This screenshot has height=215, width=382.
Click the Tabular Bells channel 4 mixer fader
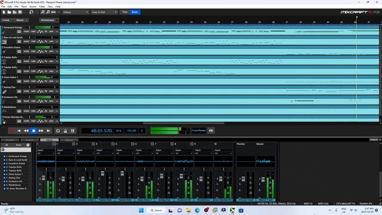pyautogui.click(x=103, y=173)
